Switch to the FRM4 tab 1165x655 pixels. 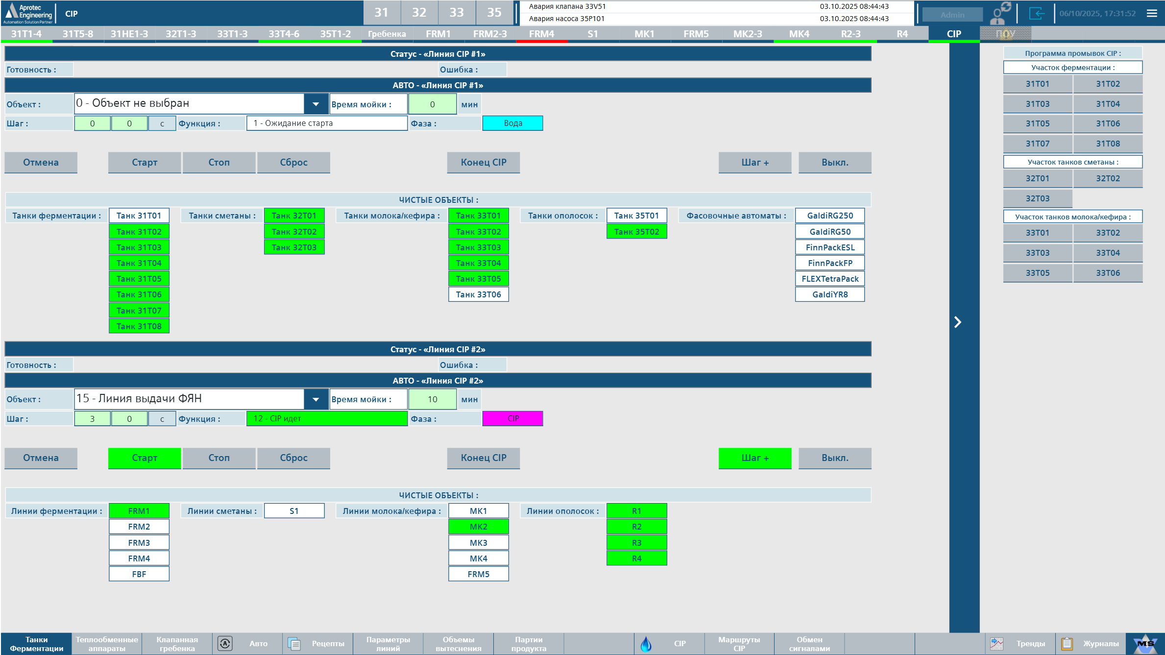(542, 33)
